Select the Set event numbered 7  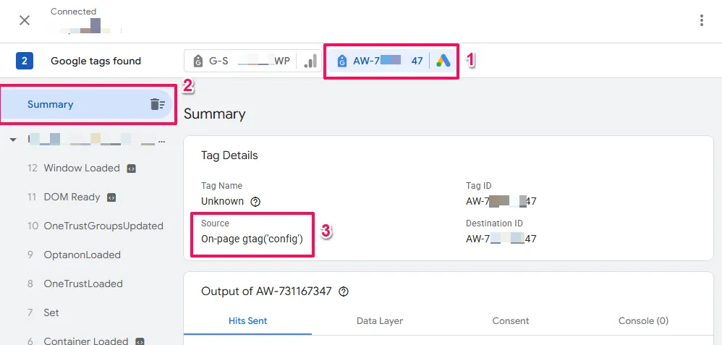tap(51, 312)
